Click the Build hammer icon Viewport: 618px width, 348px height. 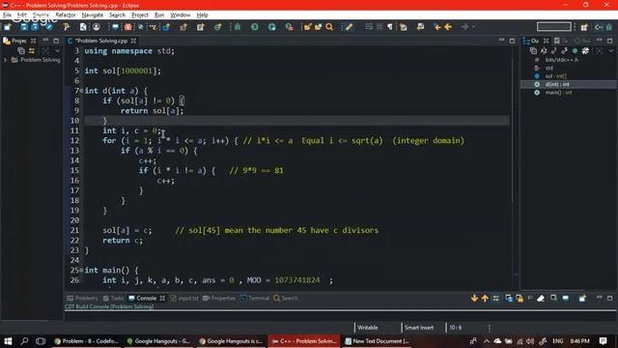(67, 27)
